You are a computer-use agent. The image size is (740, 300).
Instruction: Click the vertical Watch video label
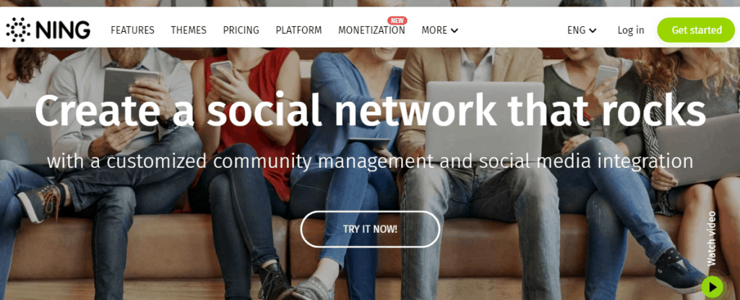[712, 239]
